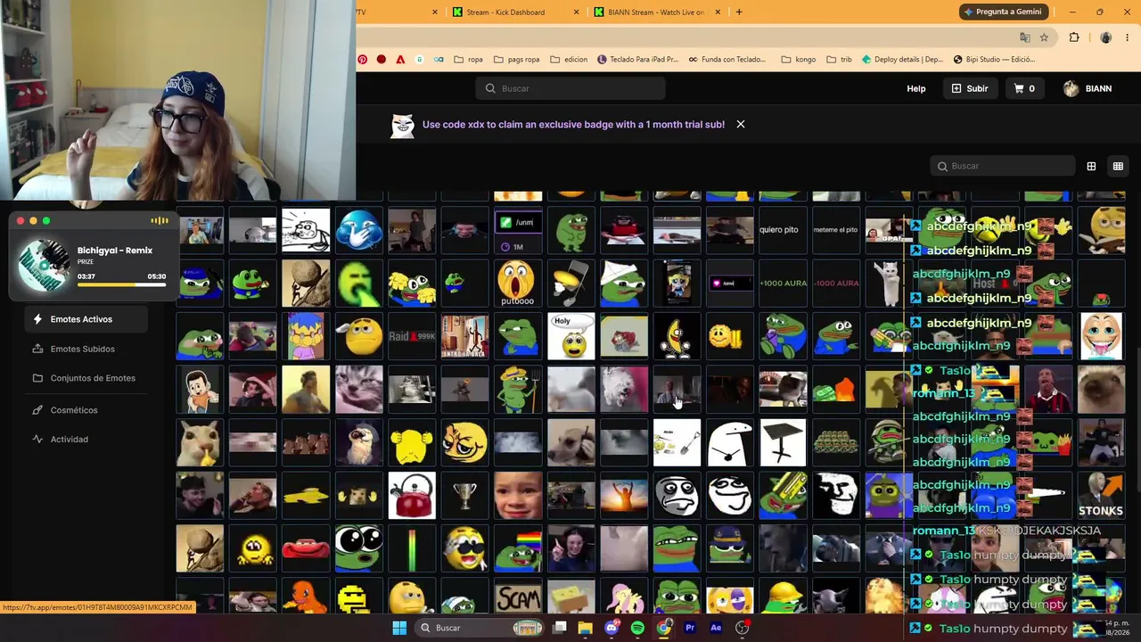Bookmark this page with the star icon
The width and height of the screenshot is (1141, 642).
[1044, 37]
